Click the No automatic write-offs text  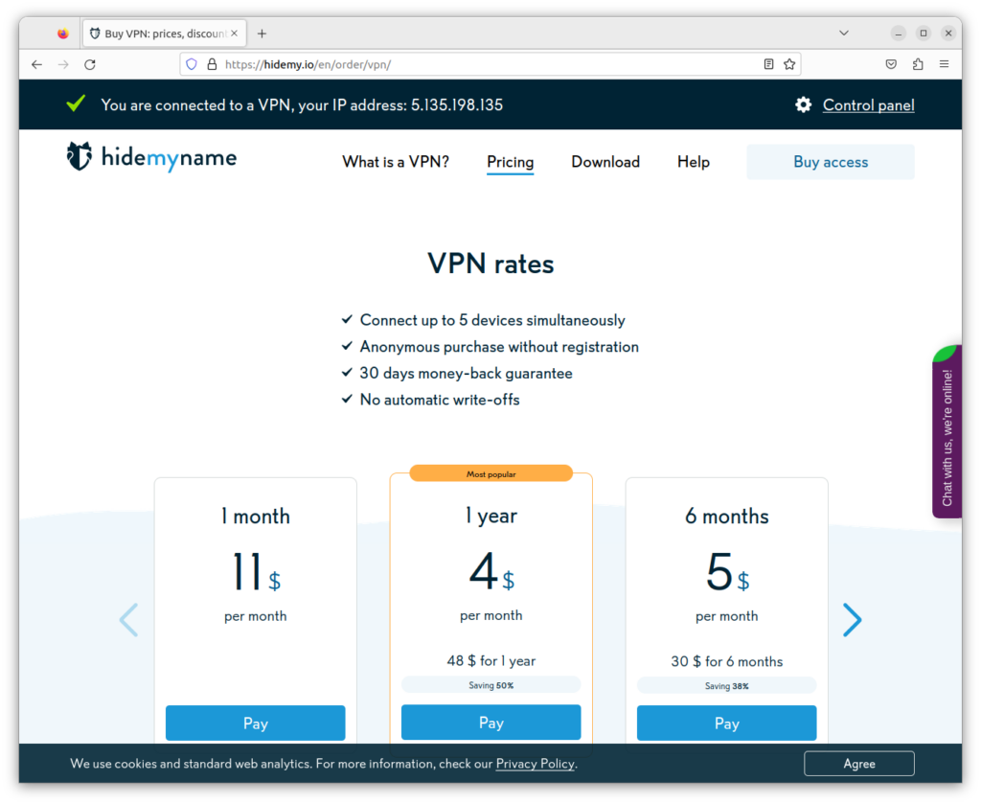pyautogui.click(x=440, y=400)
